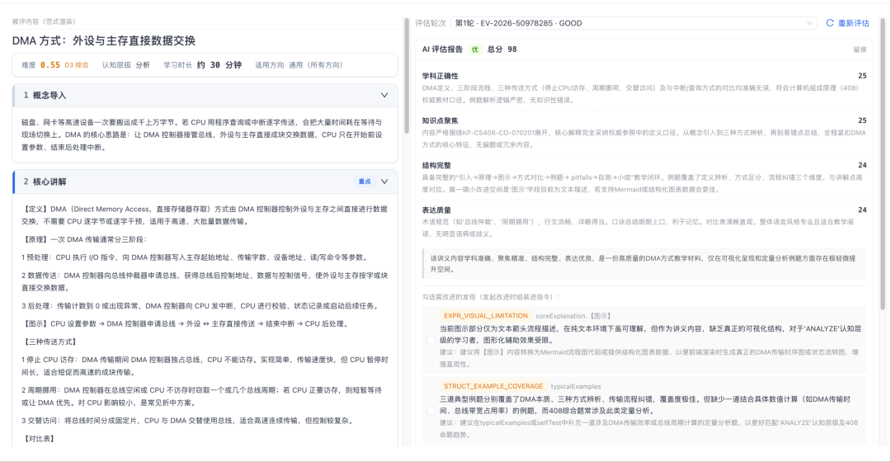
Task: Click the EXPR_VISUAL_LIMITATION orange tag
Action: (486, 316)
